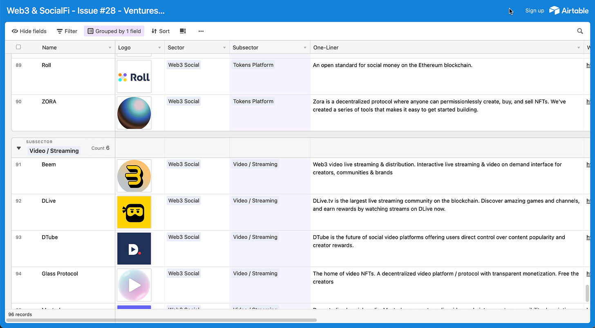Open the three-dot more options menu
595x328 pixels.
(x=201, y=31)
